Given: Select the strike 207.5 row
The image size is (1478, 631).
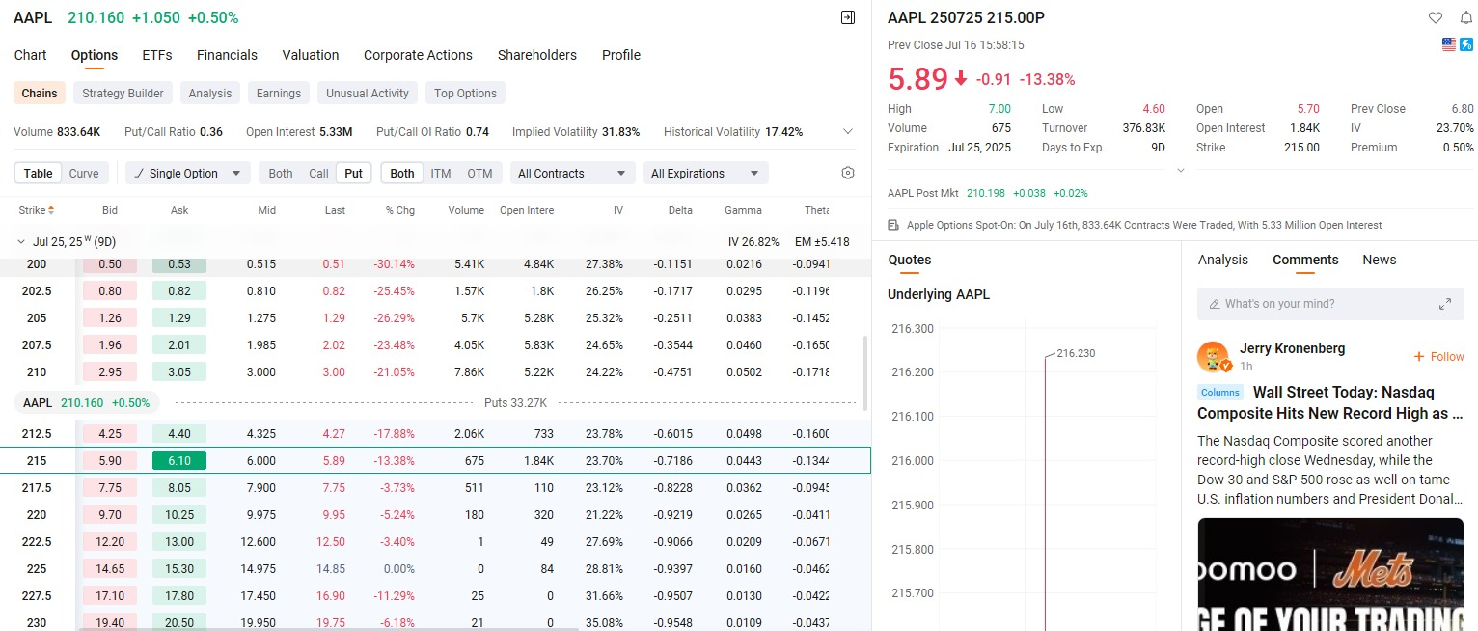Looking at the screenshot, I should (435, 345).
